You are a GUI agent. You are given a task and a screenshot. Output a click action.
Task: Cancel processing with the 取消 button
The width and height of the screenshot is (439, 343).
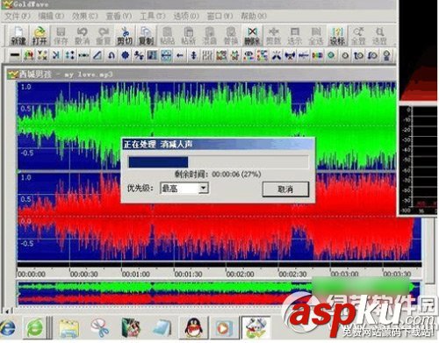(x=285, y=189)
